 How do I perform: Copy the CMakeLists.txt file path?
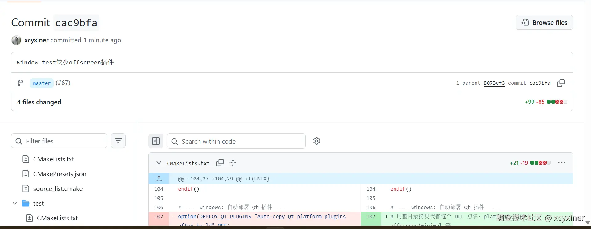[x=220, y=163]
